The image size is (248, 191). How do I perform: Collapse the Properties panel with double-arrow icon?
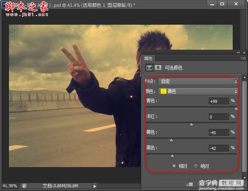point(238,53)
